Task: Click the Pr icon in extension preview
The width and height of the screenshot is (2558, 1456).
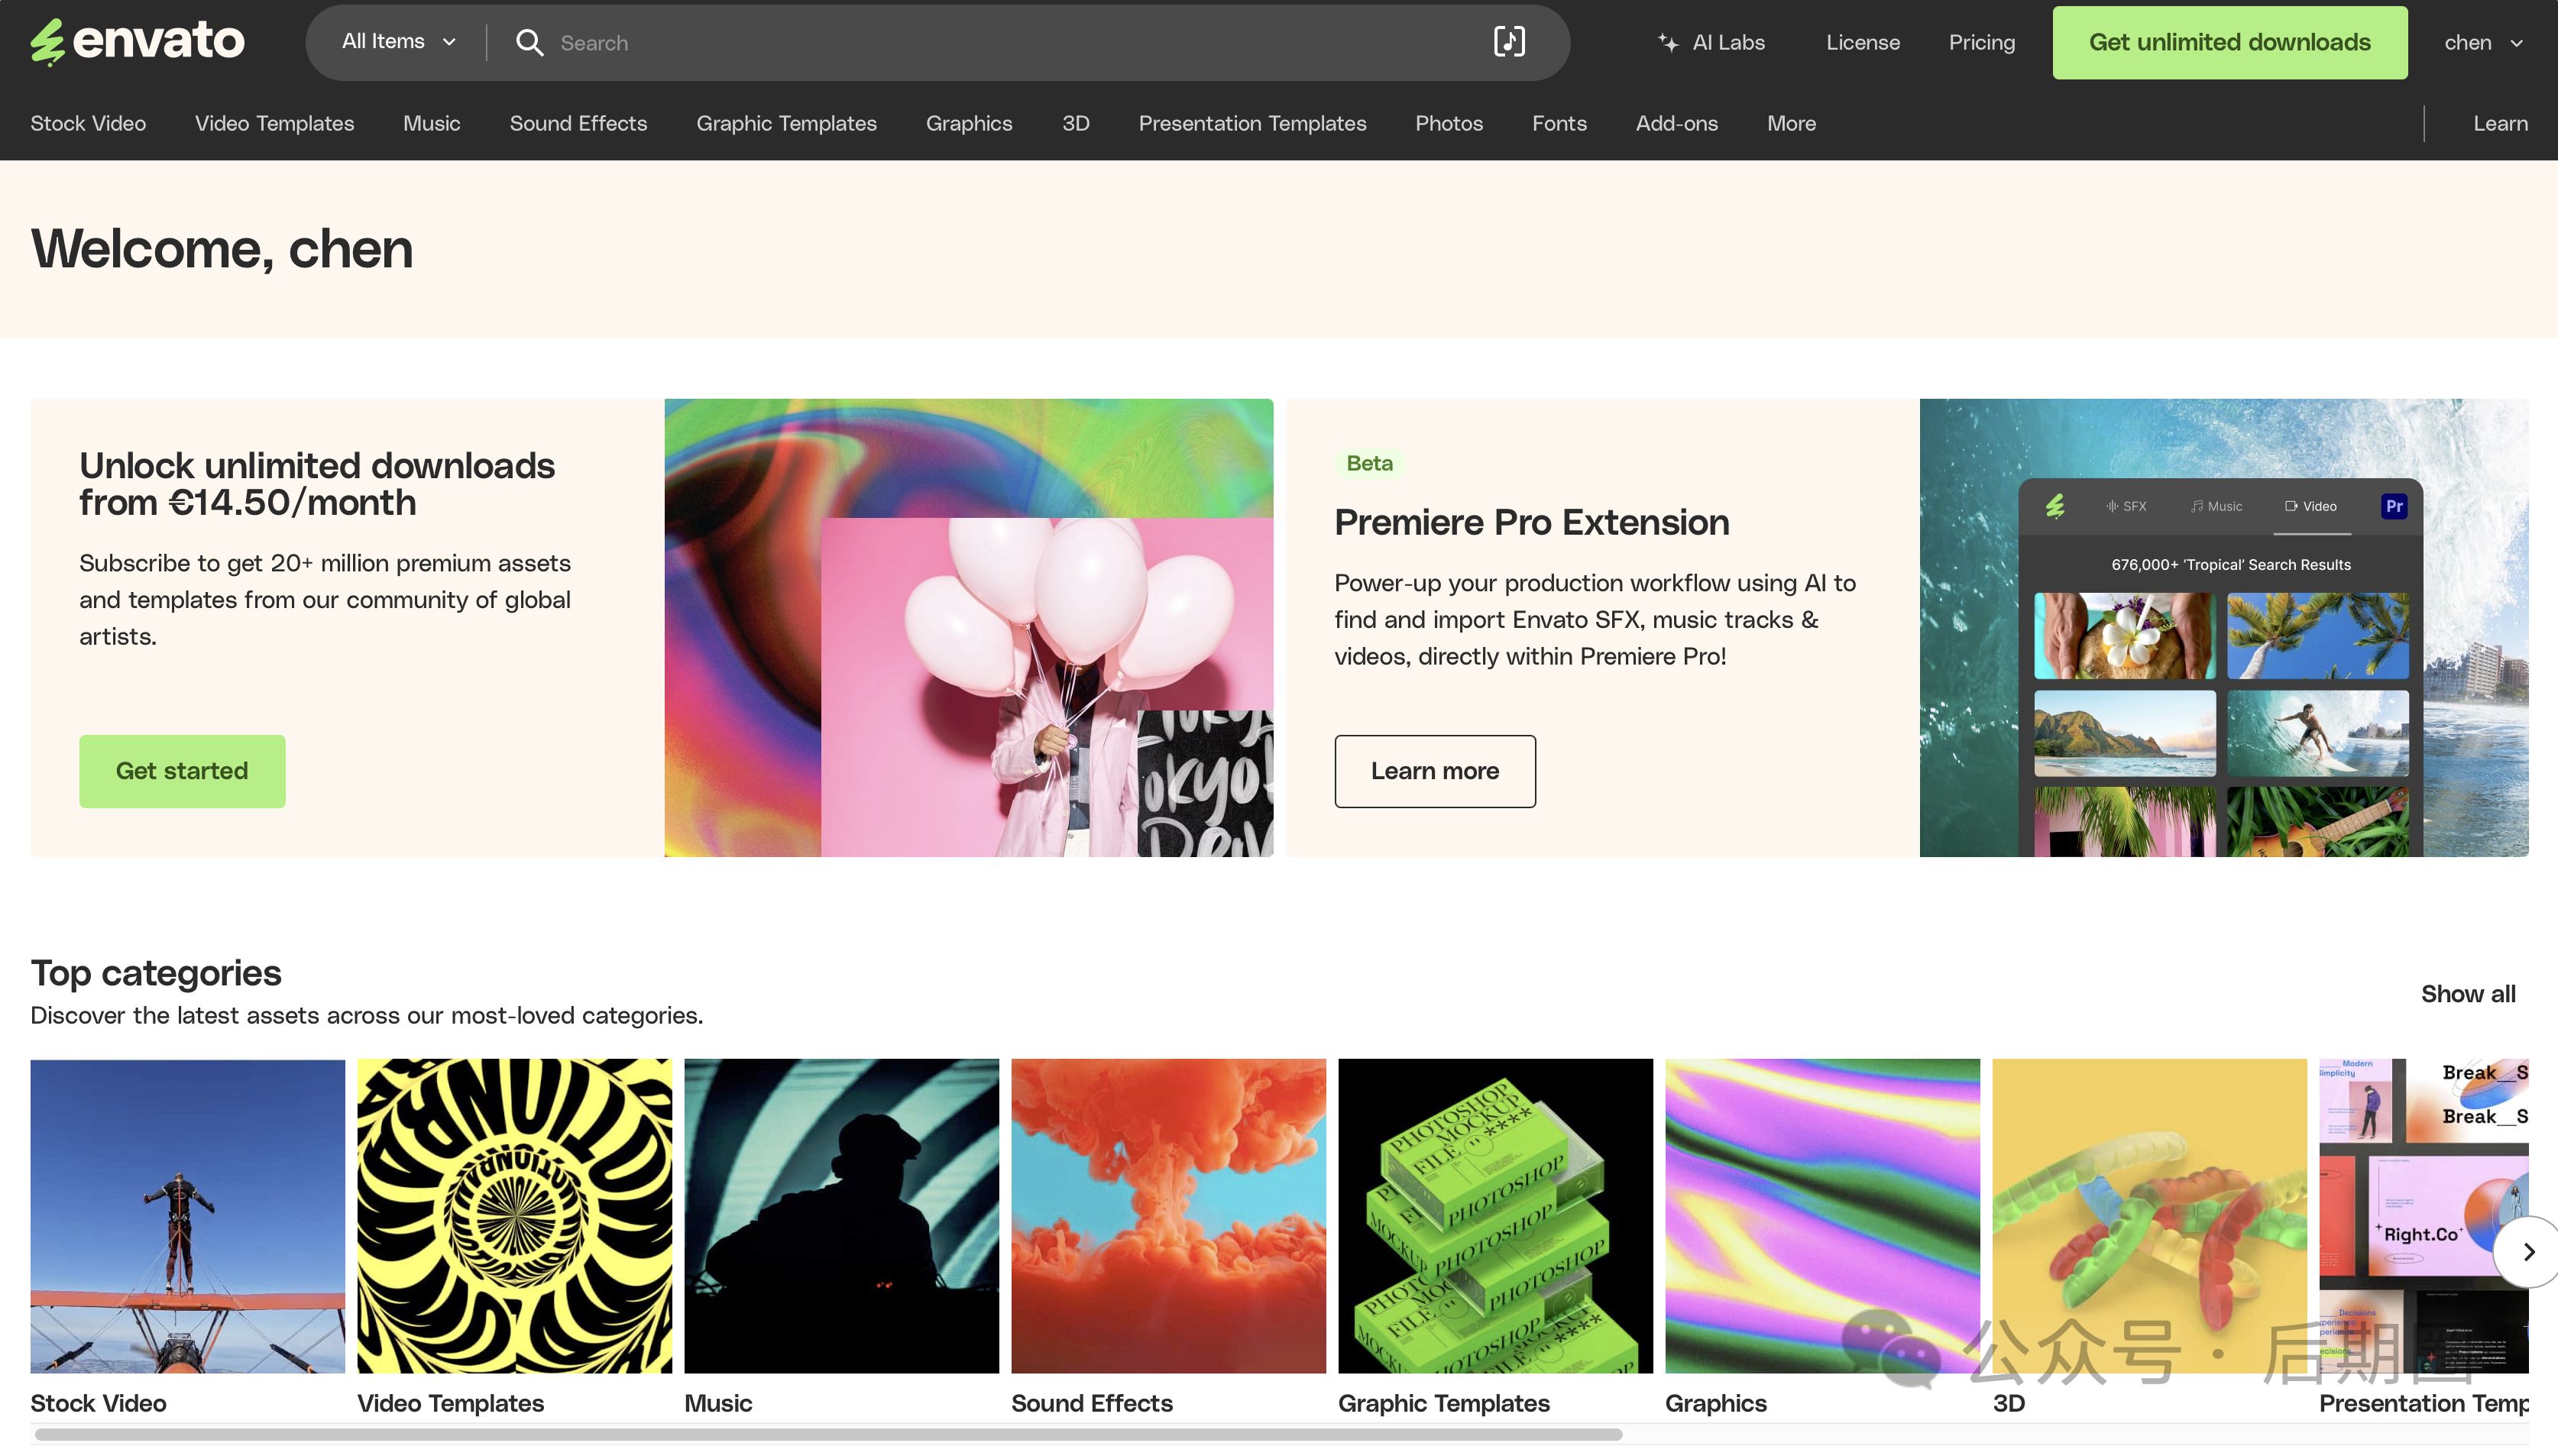Action: 2394,506
